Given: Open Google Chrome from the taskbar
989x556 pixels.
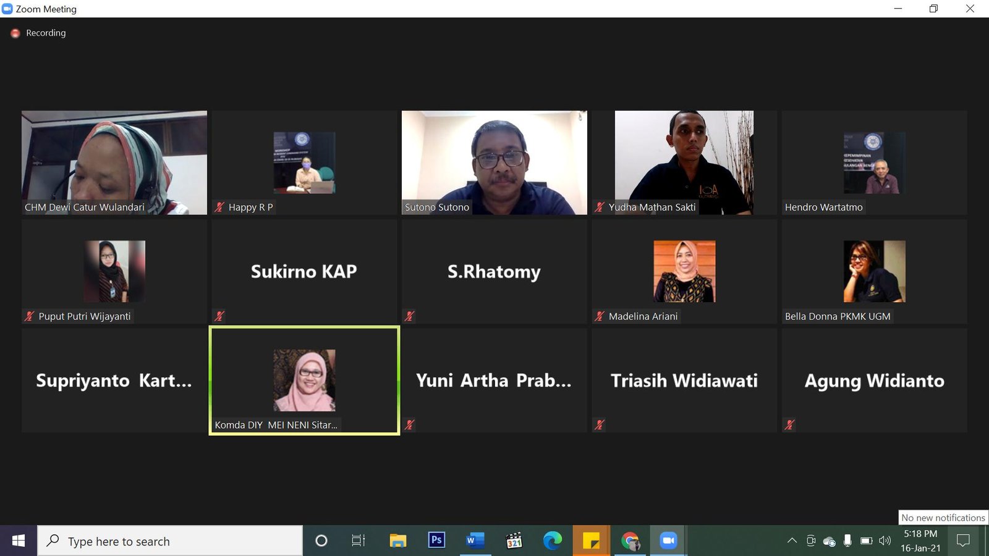Looking at the screenshot, I should [x=630, y=541].
